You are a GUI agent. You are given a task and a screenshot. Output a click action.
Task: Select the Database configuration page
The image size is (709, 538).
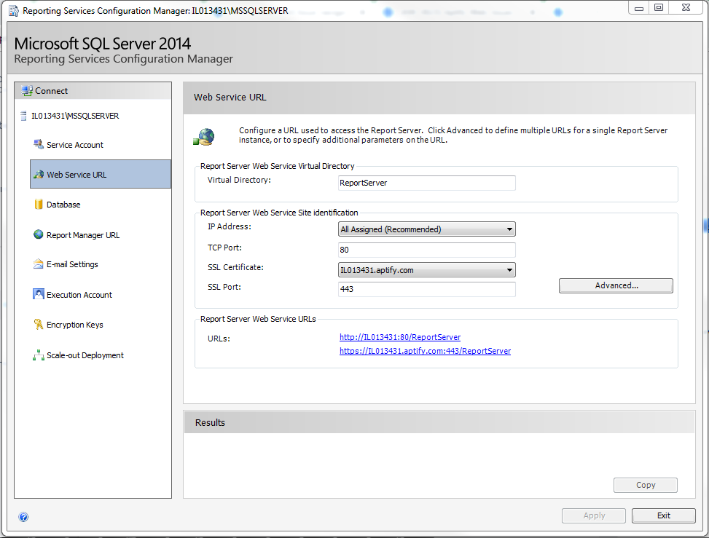click(x=62, y=205)
